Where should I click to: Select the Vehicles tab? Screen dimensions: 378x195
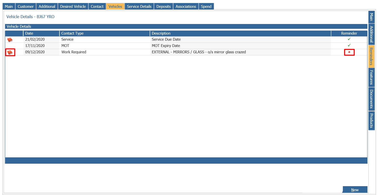point(115,6)
